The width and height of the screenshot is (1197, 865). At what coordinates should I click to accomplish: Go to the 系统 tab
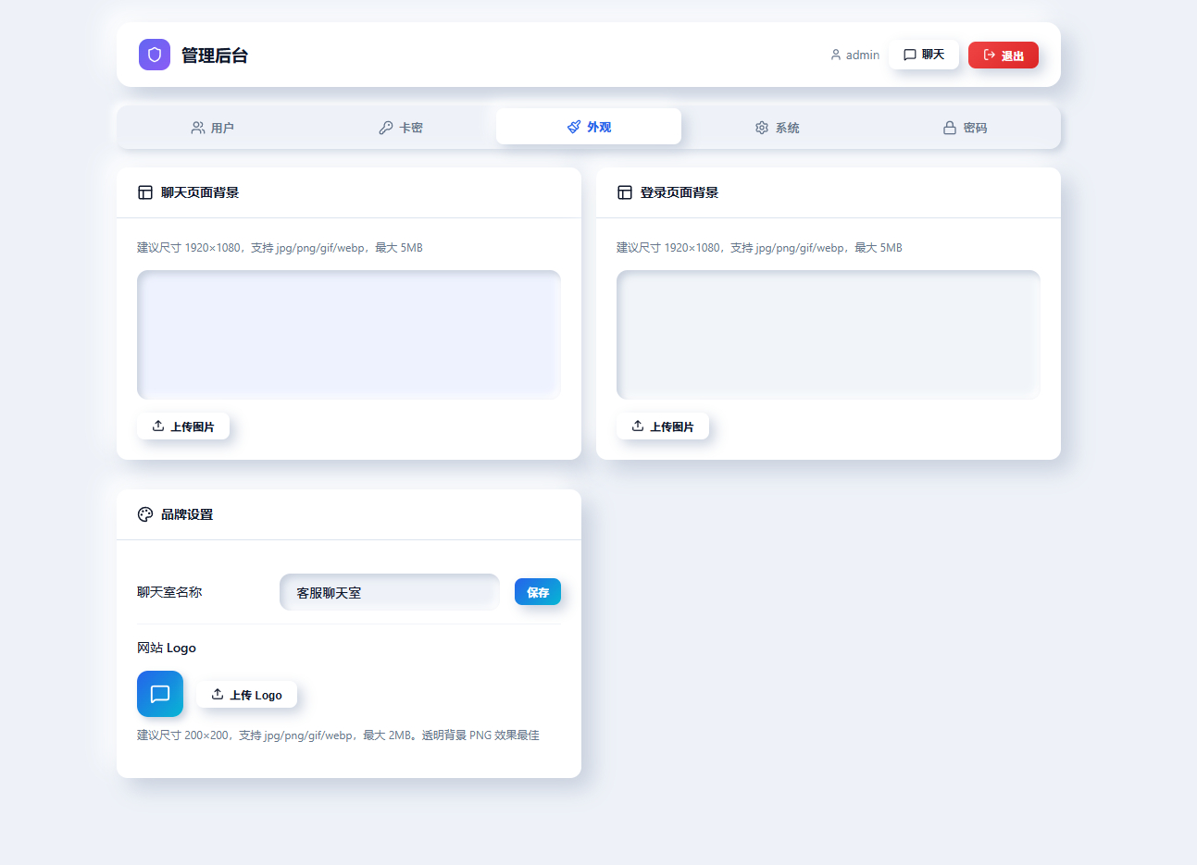(x=777, y=128)
